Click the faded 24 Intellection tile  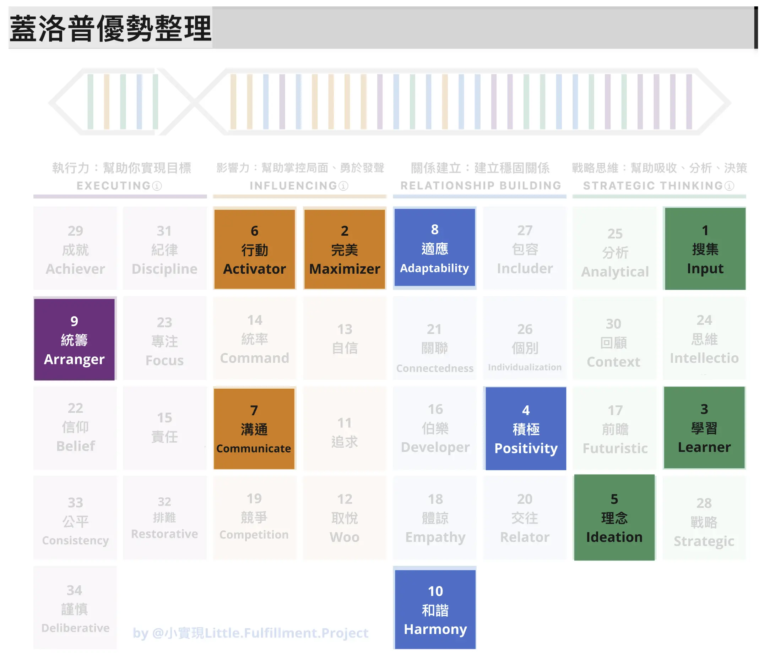click(x=704, y=338)
